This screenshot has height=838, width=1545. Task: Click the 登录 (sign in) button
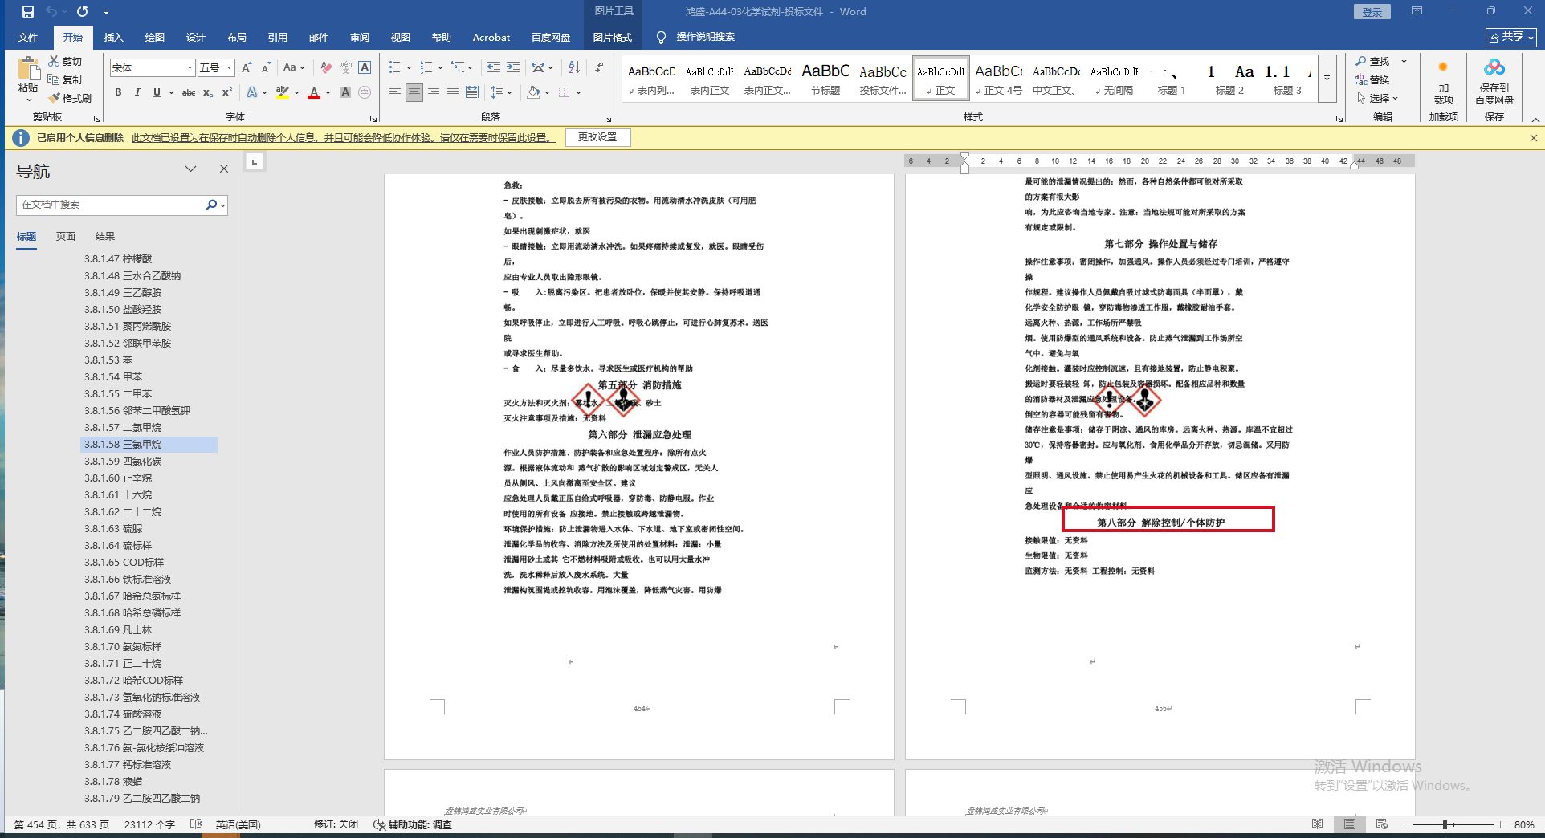pyautogui.click(x=1372, y=12)
